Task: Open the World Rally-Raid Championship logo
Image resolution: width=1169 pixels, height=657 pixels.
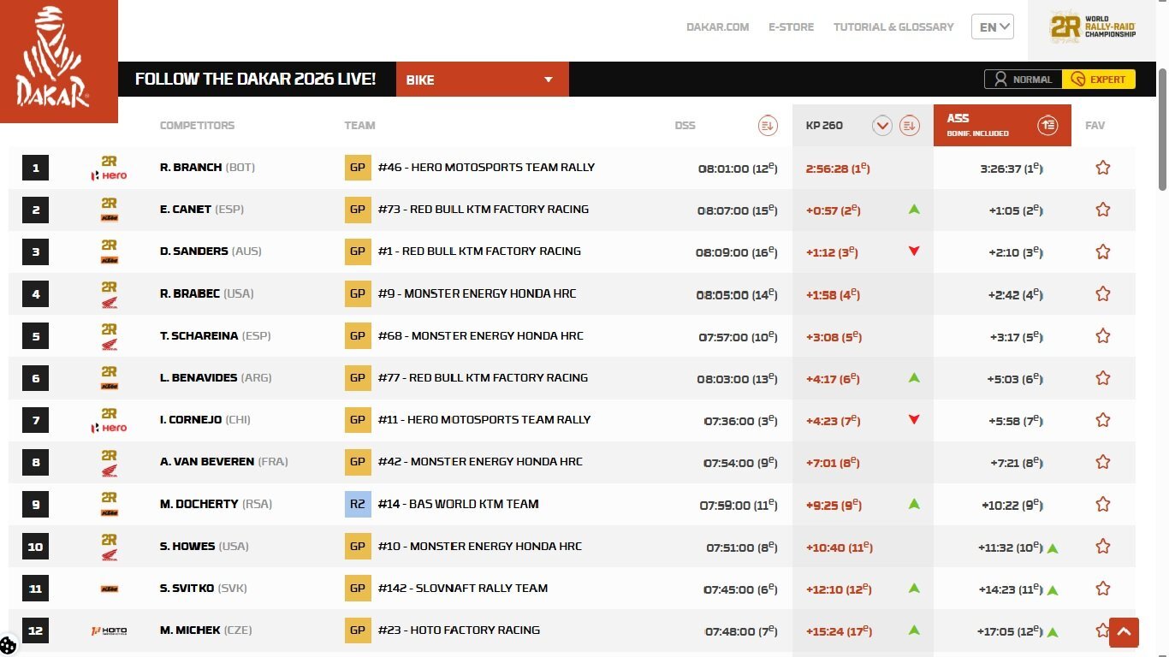Action: point(1093,27)
